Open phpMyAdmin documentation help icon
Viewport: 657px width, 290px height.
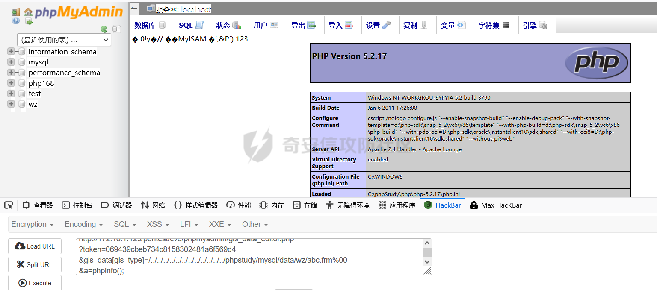(16, 21)
